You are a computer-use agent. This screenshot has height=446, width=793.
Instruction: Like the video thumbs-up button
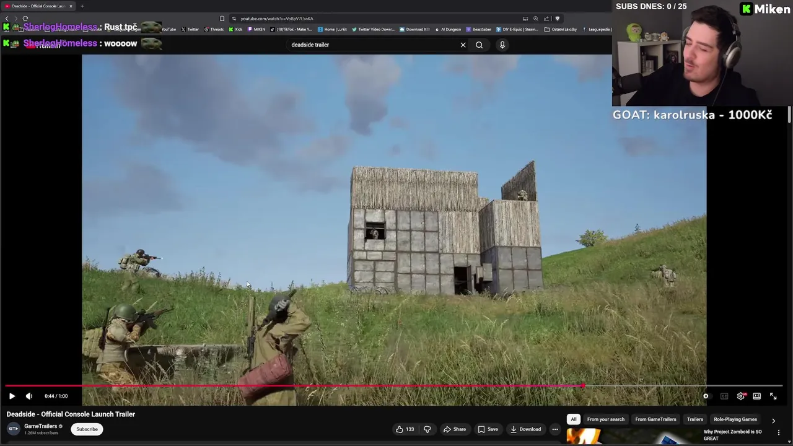click(405, 429)
